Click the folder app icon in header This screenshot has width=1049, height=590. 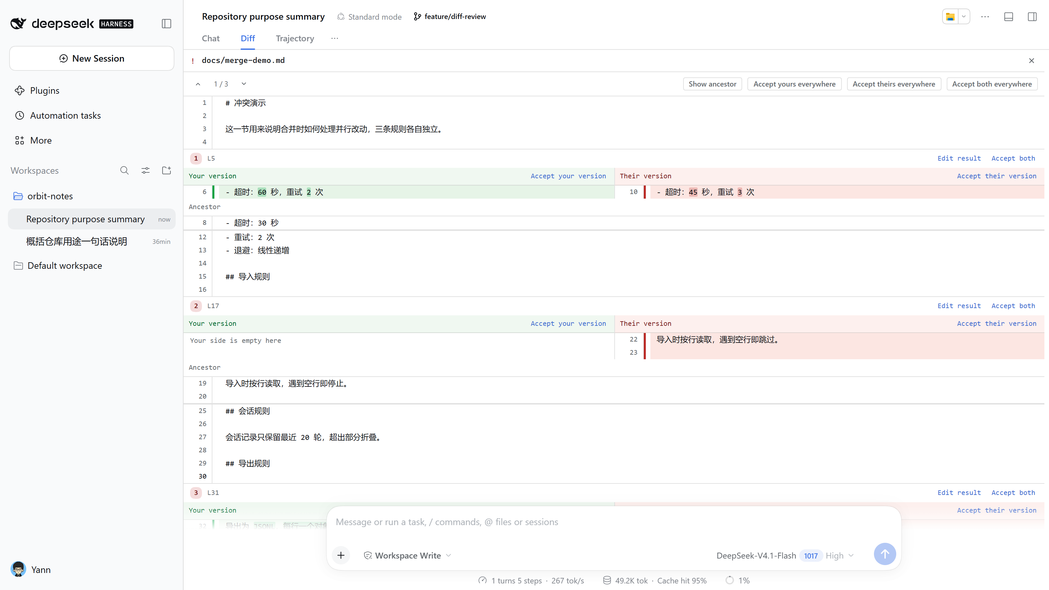pyautogui.click(x=950, y=17)
